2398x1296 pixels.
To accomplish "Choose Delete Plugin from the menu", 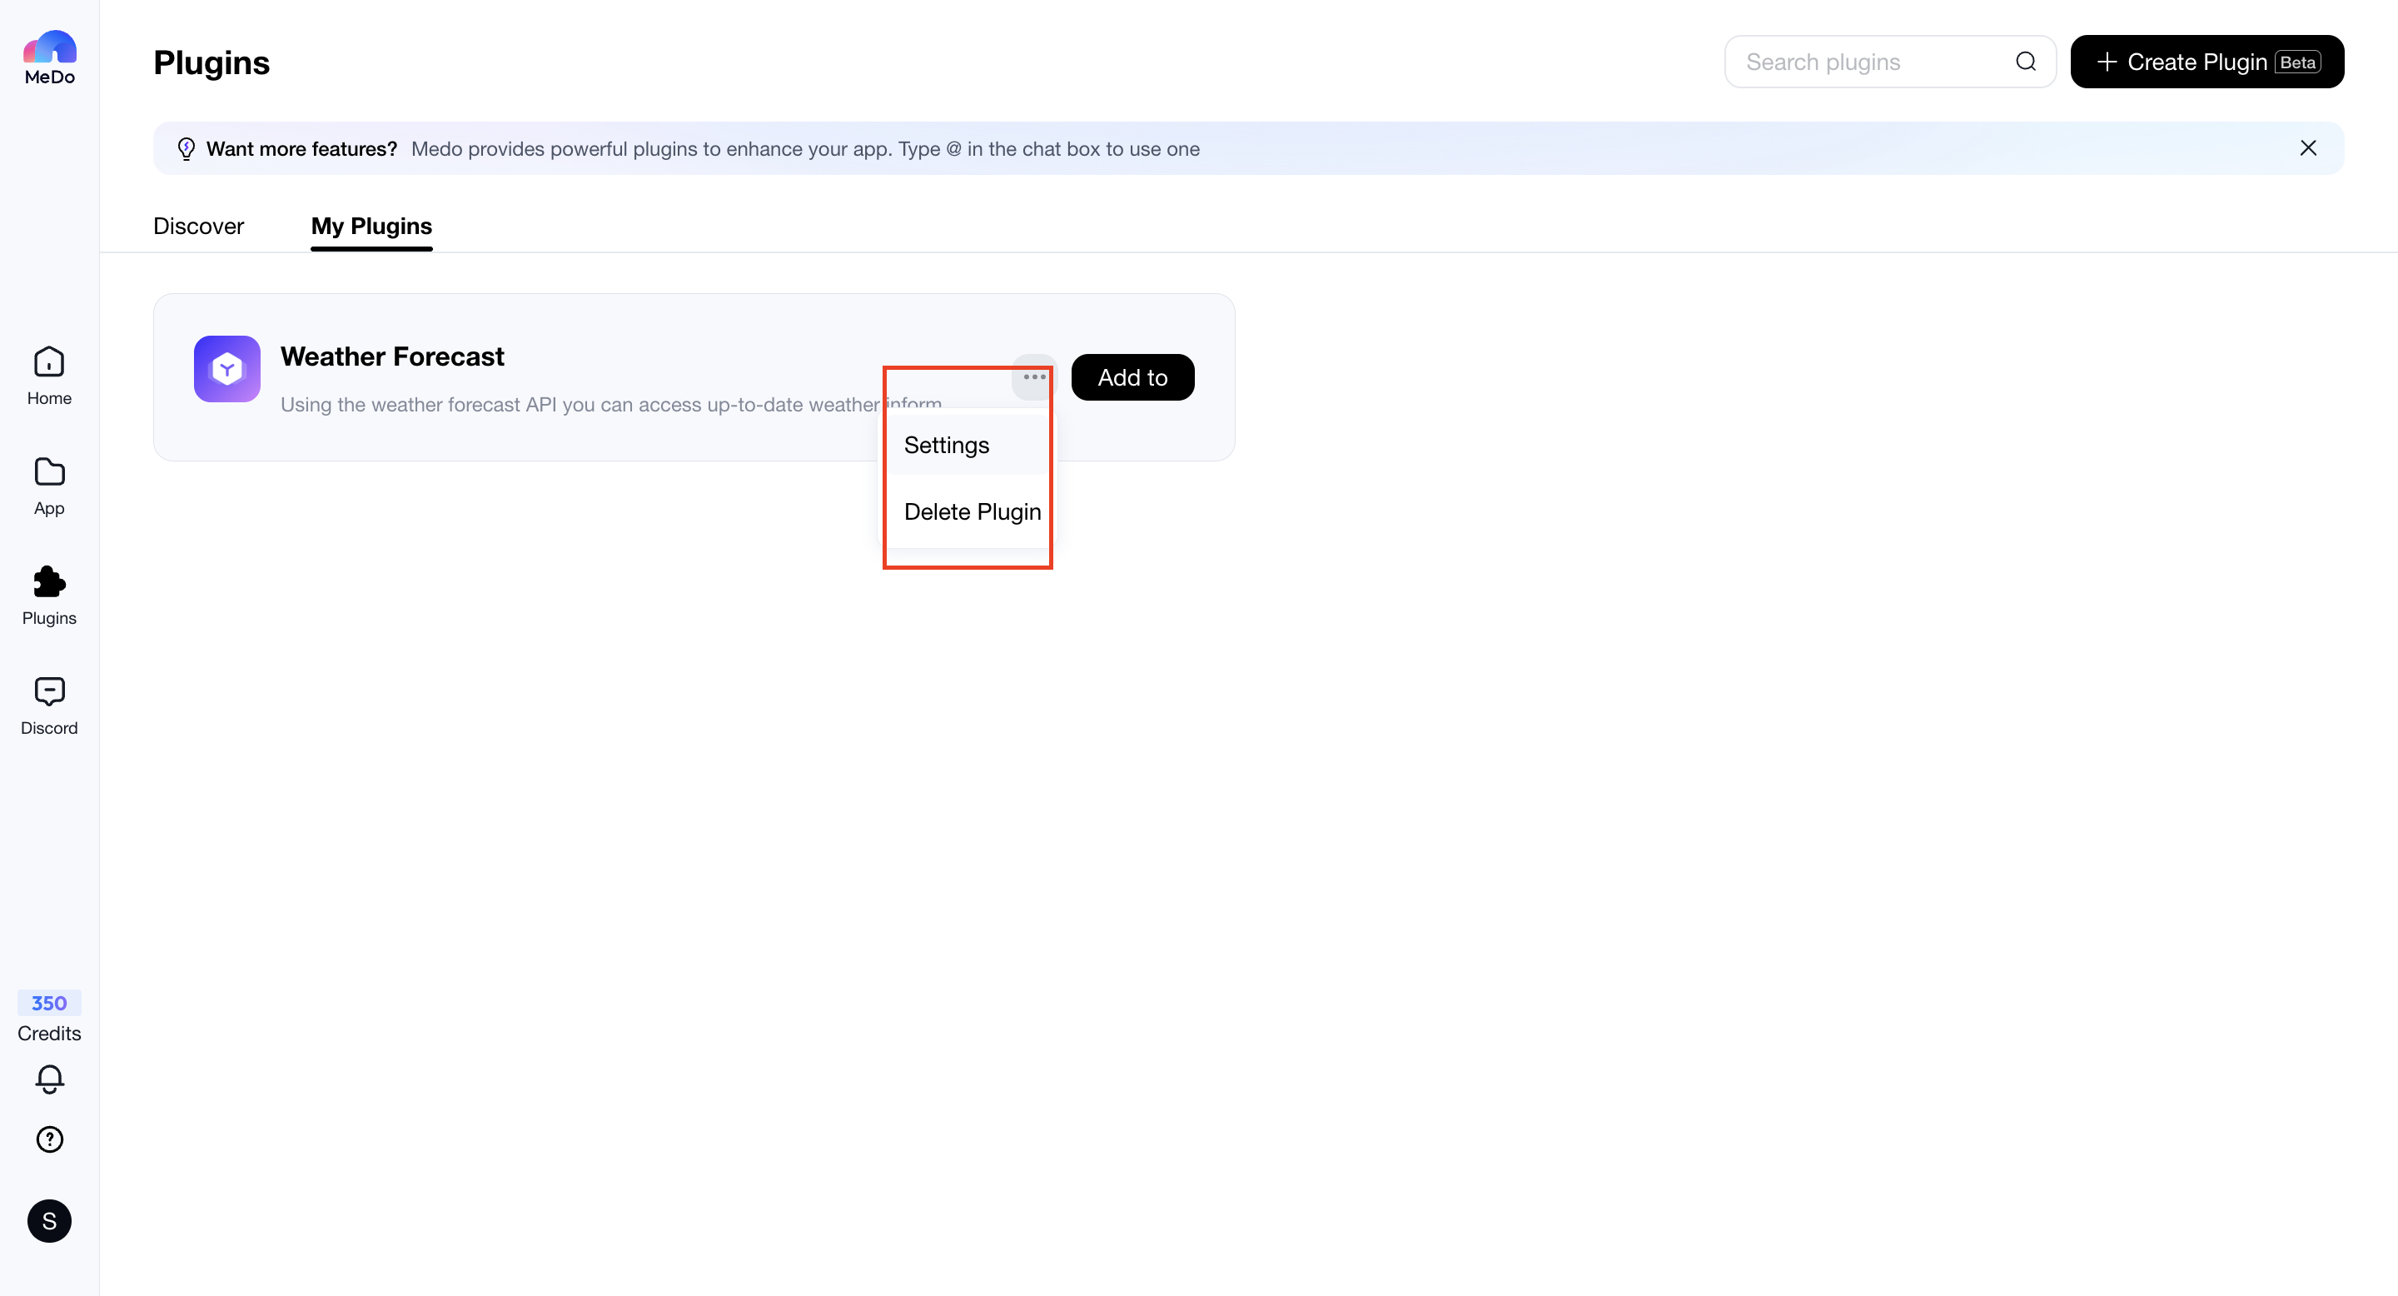I will (972, 512).
